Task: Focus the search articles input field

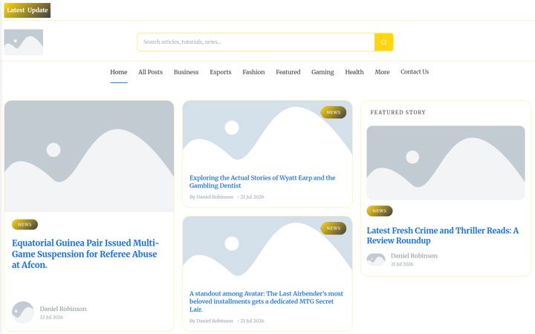Action: click(x=256, y=42)
